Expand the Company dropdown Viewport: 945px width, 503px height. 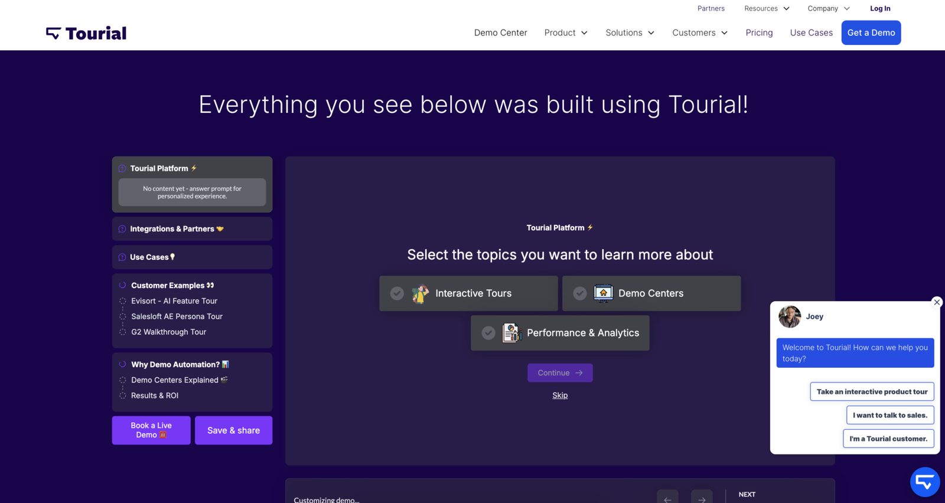pos(829,8)
